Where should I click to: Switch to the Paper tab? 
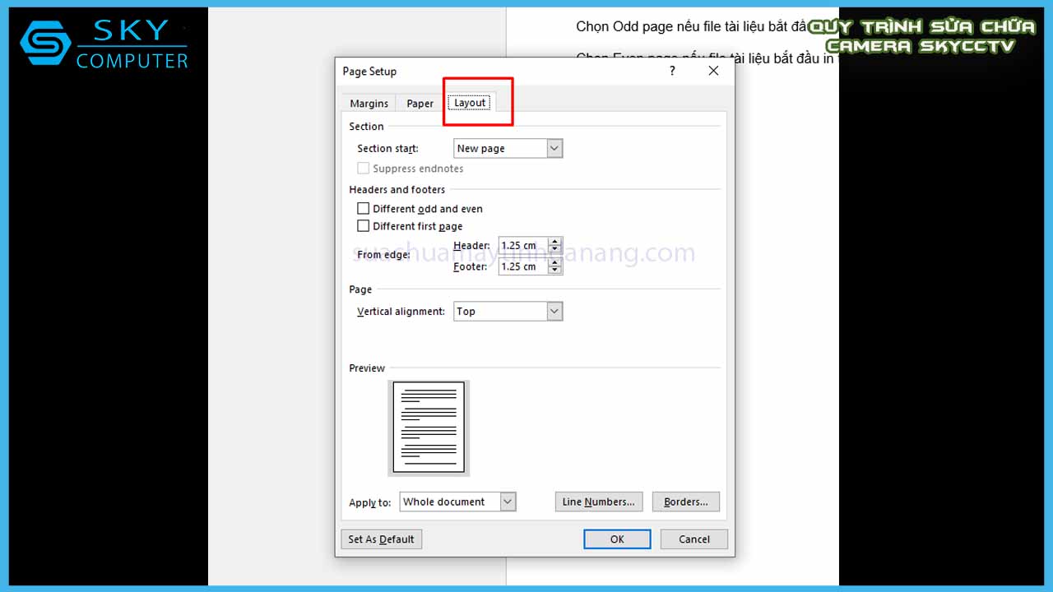[420, 104]
